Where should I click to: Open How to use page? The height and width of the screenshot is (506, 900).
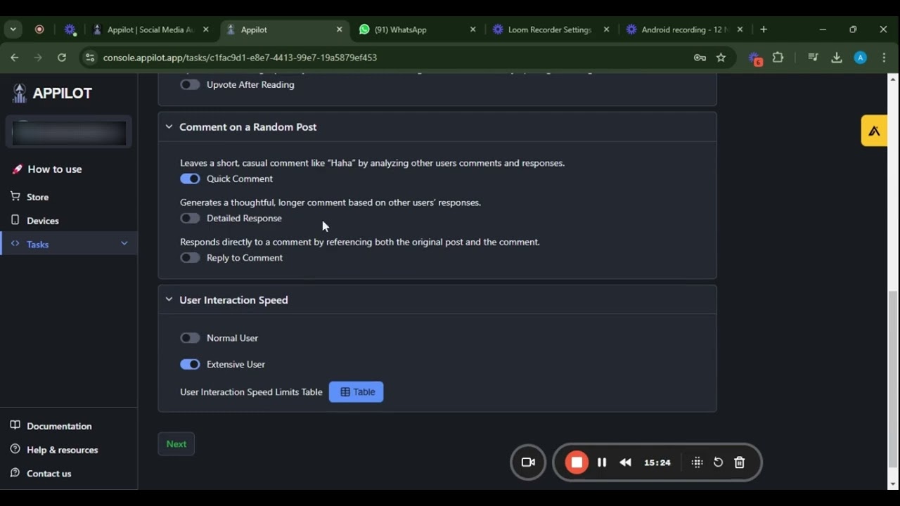tap(55, 169)
